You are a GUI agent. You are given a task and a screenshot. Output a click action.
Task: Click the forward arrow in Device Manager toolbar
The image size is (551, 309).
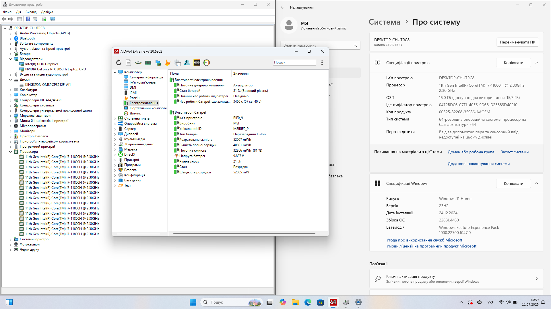point(11,19)
